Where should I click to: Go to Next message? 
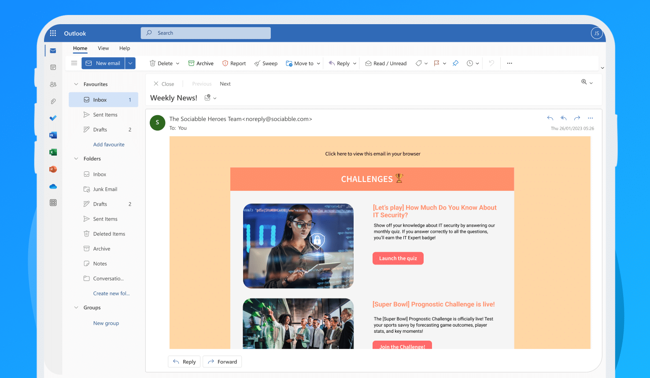pos(225,84)
